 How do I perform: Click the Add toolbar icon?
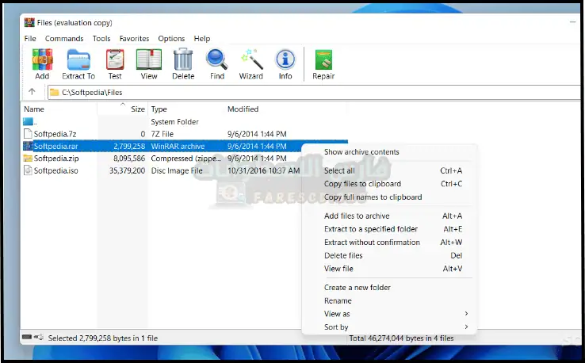pyautogui.click(x=42, y=63)
